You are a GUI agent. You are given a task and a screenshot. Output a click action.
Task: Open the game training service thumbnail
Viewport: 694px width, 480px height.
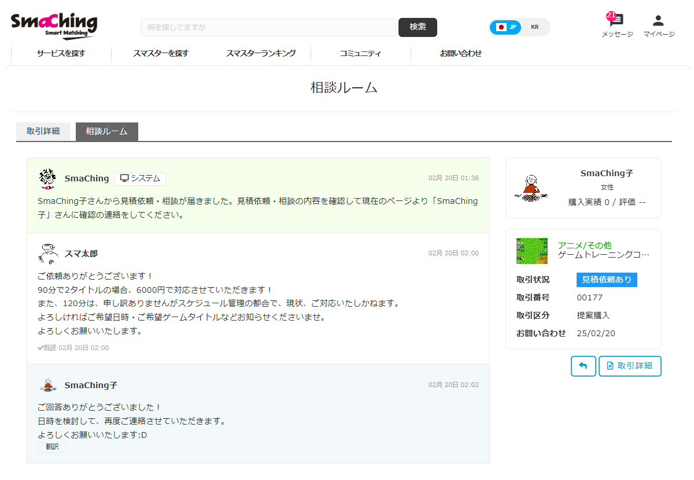531,251
